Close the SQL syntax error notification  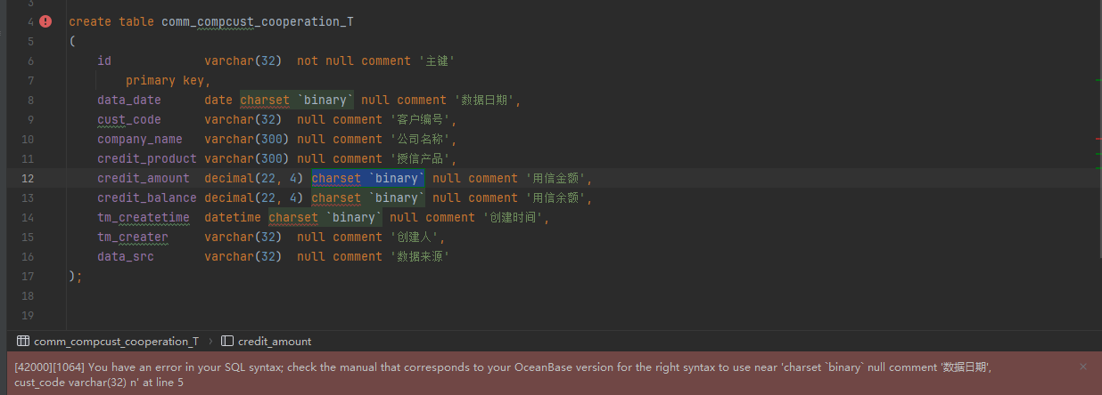point(1083,367)
